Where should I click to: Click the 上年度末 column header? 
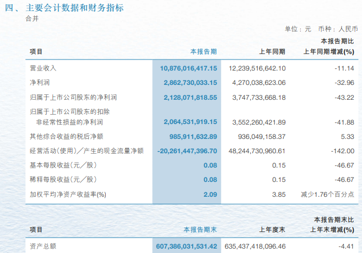(272, 230)
